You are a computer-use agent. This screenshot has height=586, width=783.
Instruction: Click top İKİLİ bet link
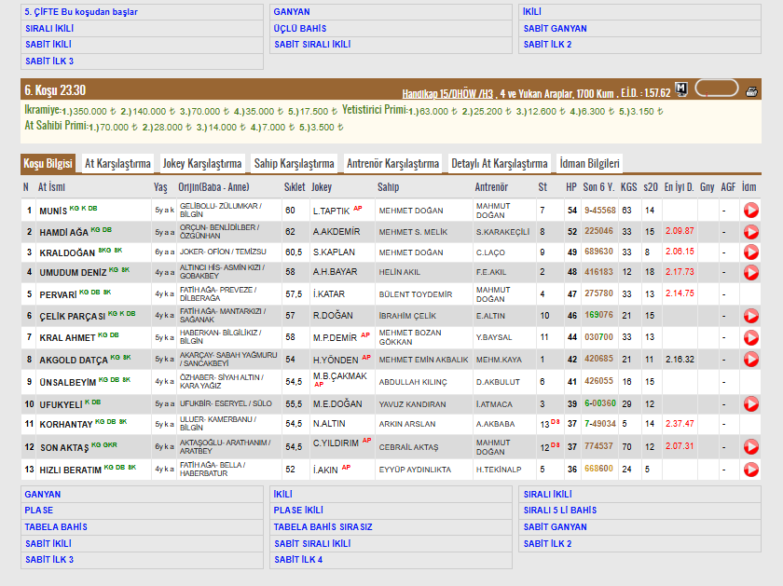[532, 12]
